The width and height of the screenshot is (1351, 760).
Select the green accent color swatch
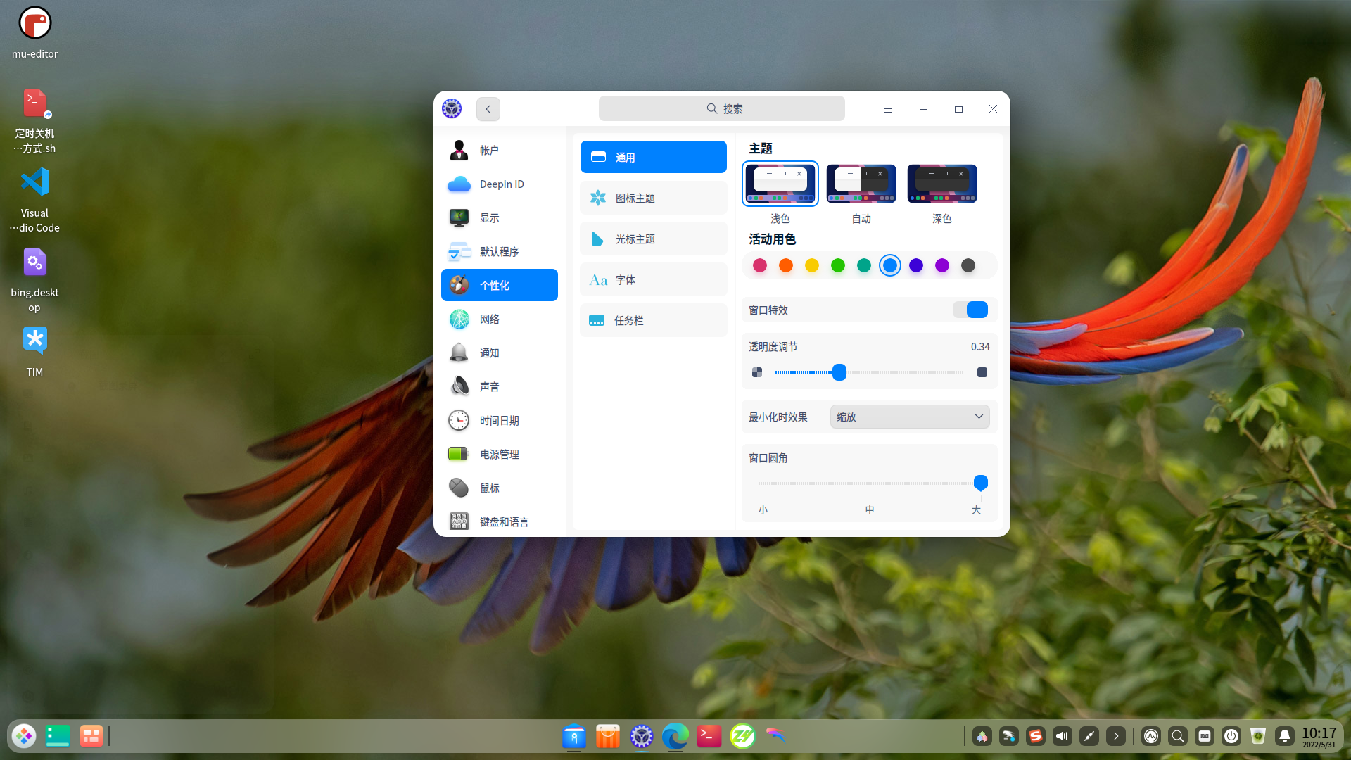click(x=837, y=265)
